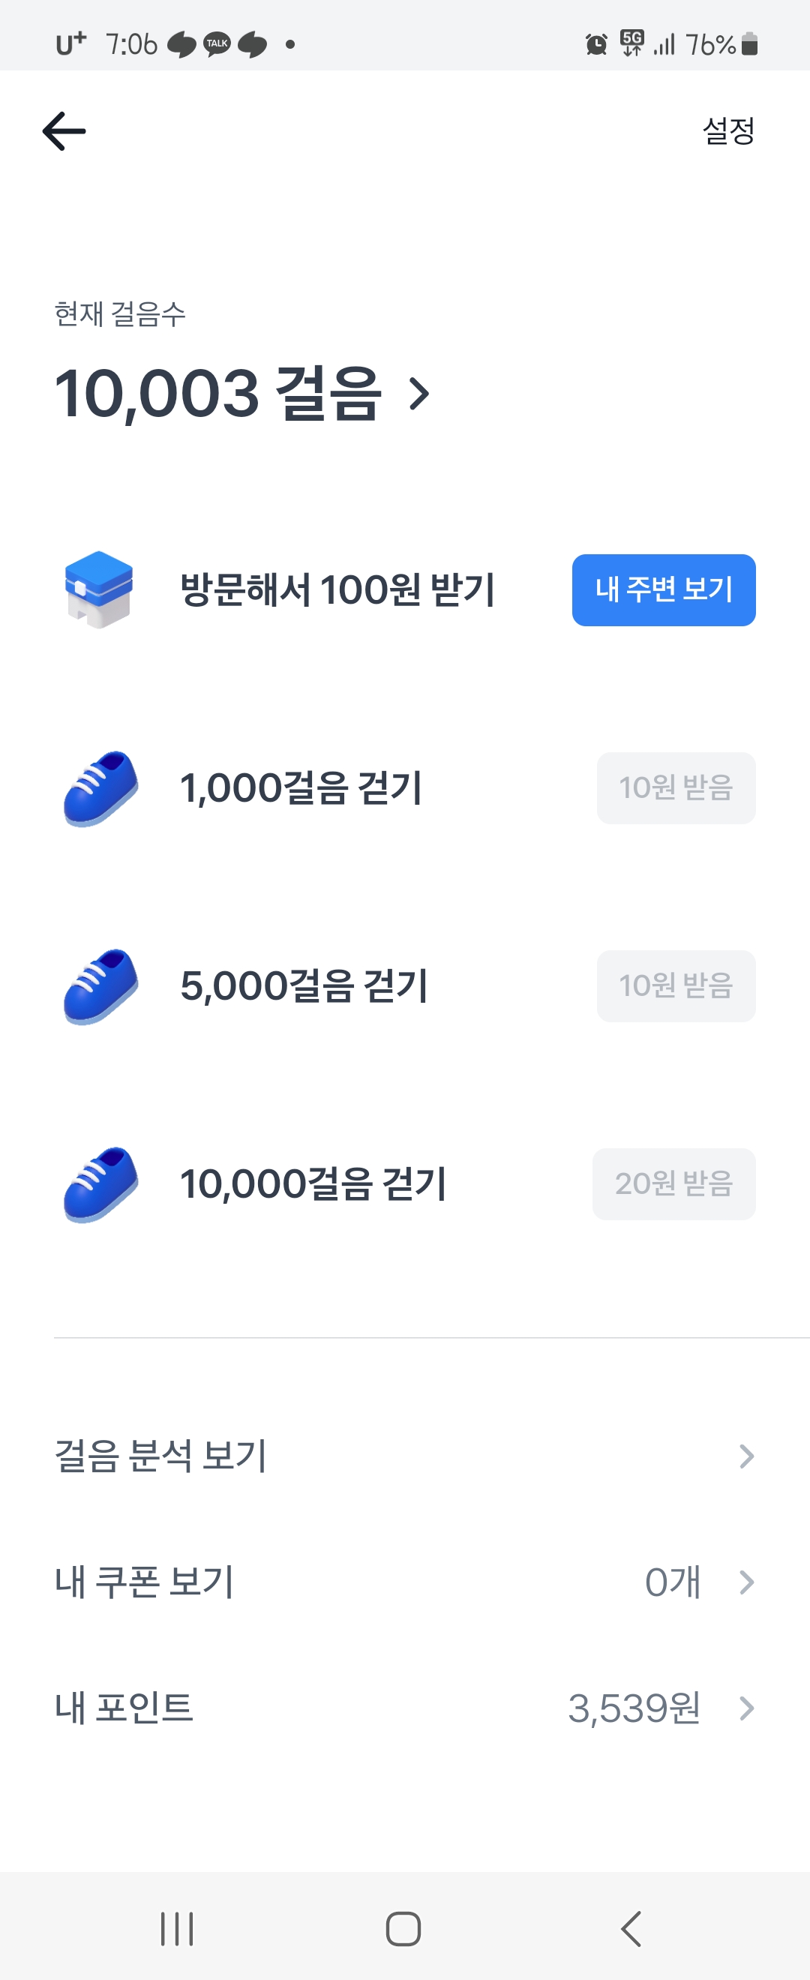Open 걸음 분석 보기 chevron
810x1980 pixels.
point(745,1456)
